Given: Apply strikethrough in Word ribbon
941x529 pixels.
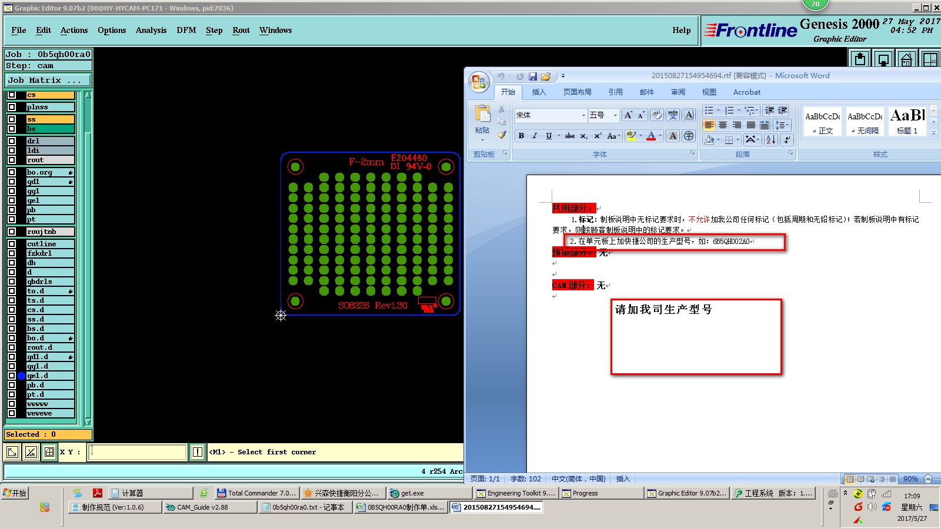Looking at the screenshot, I should pos(570,136).
